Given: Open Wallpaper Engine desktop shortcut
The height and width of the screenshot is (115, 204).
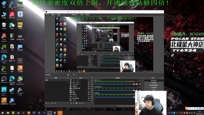Looking at the screenshot, I should (x=20, y=16).
